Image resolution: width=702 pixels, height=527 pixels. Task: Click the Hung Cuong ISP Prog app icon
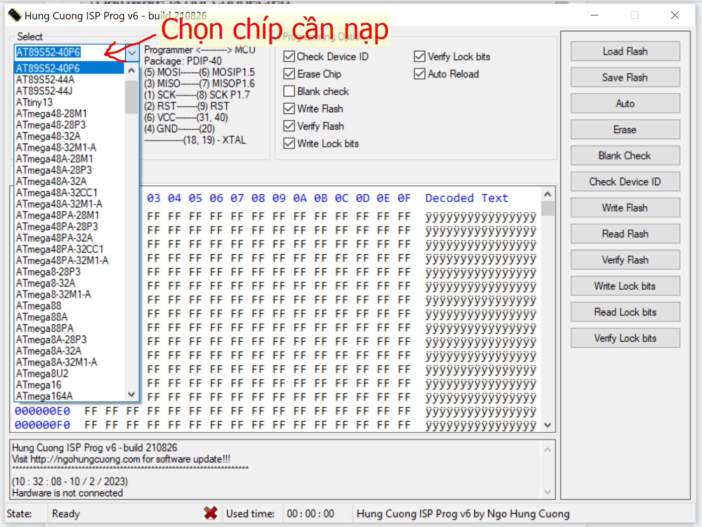(14, 15)
